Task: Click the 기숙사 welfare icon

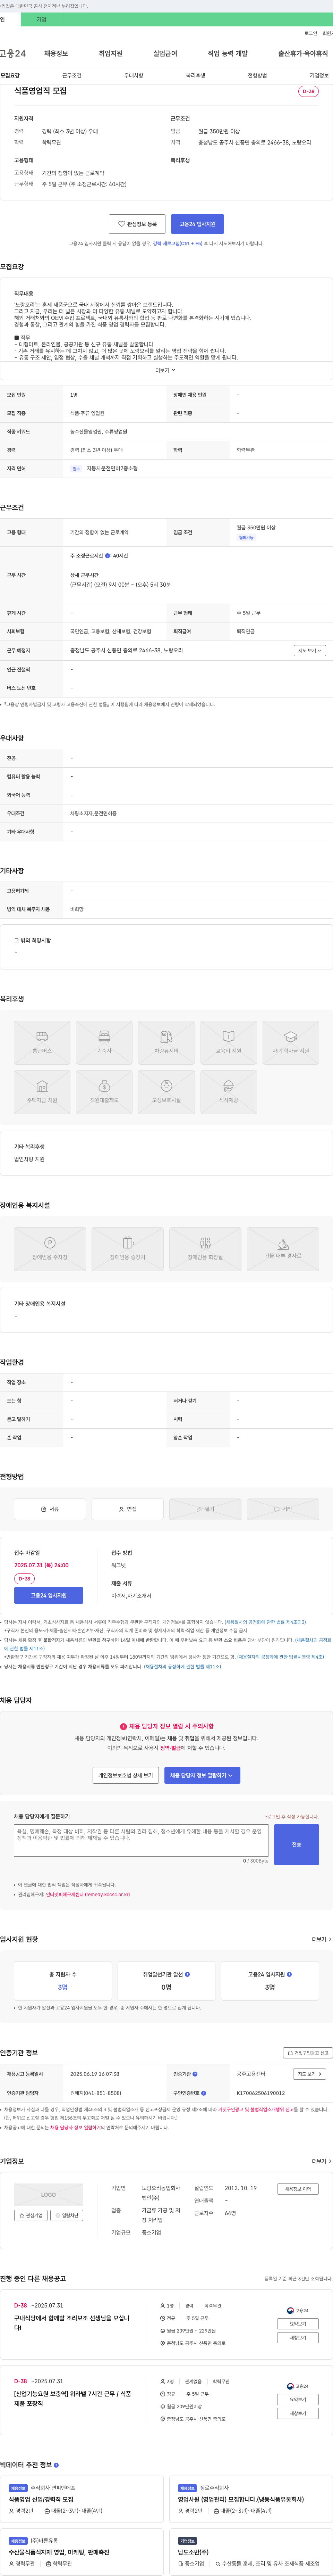Action: [104, 1042]
